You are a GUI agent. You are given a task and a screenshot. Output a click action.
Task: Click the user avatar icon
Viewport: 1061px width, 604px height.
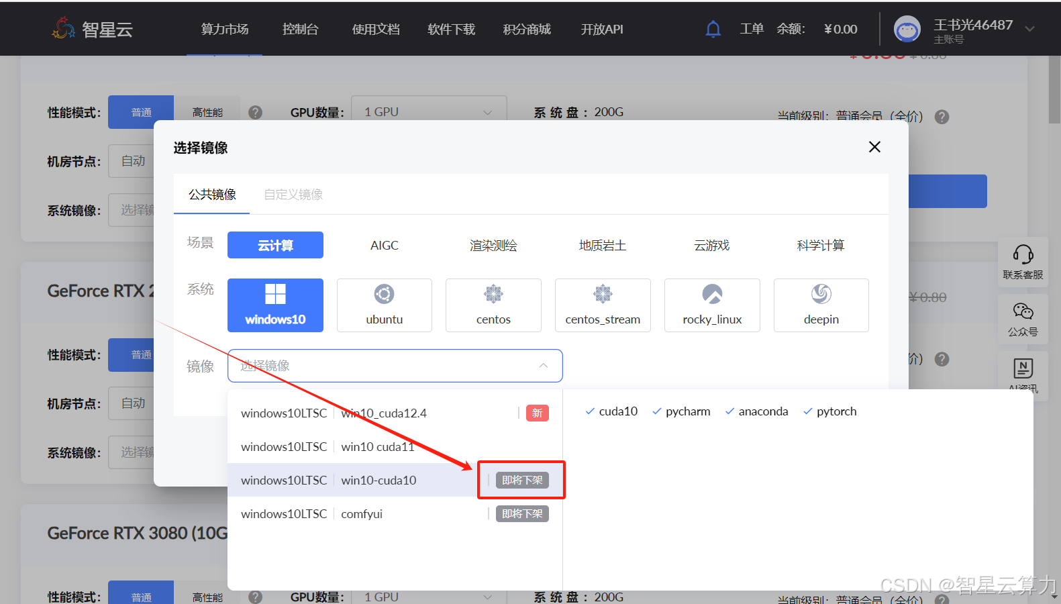[x=907, y=29]
